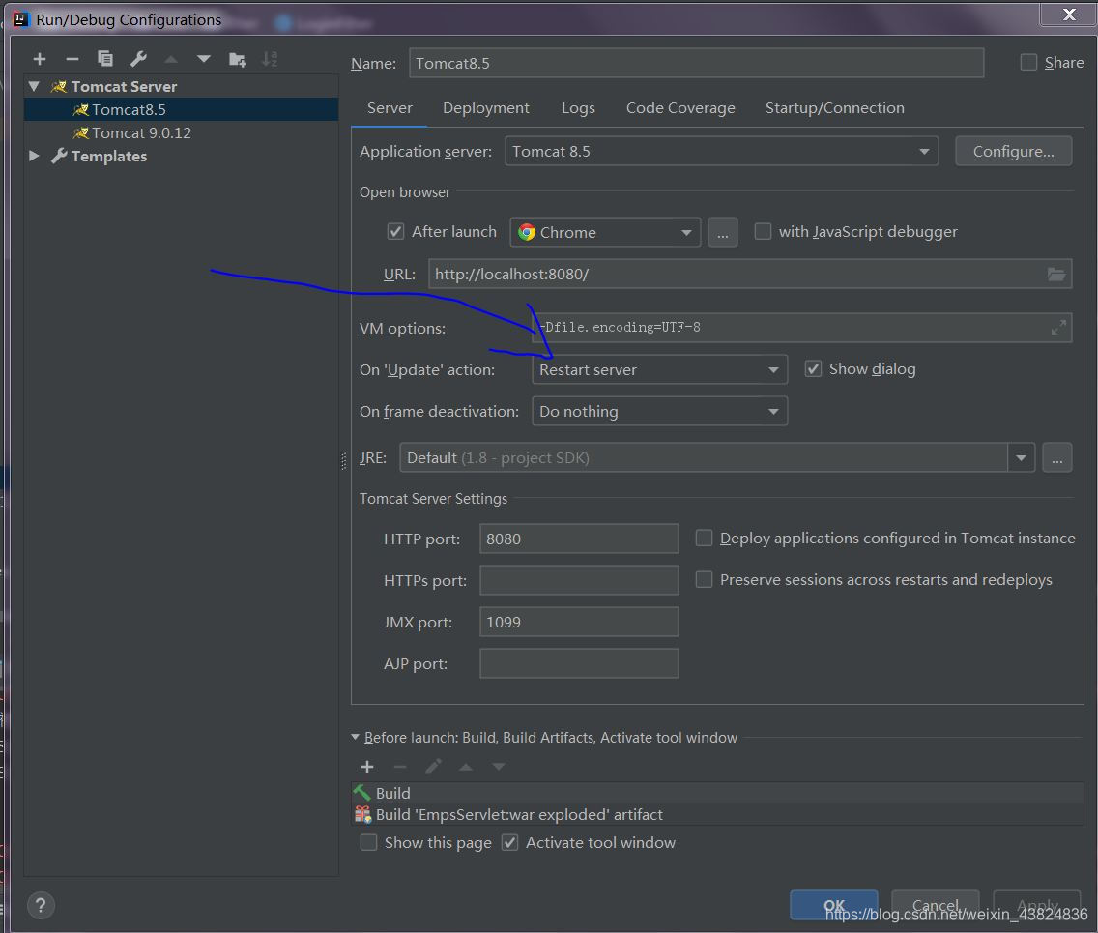Click the Cancel button
Screen dimensions: 1098x933
pyautogui.click(x=936, y=905)
